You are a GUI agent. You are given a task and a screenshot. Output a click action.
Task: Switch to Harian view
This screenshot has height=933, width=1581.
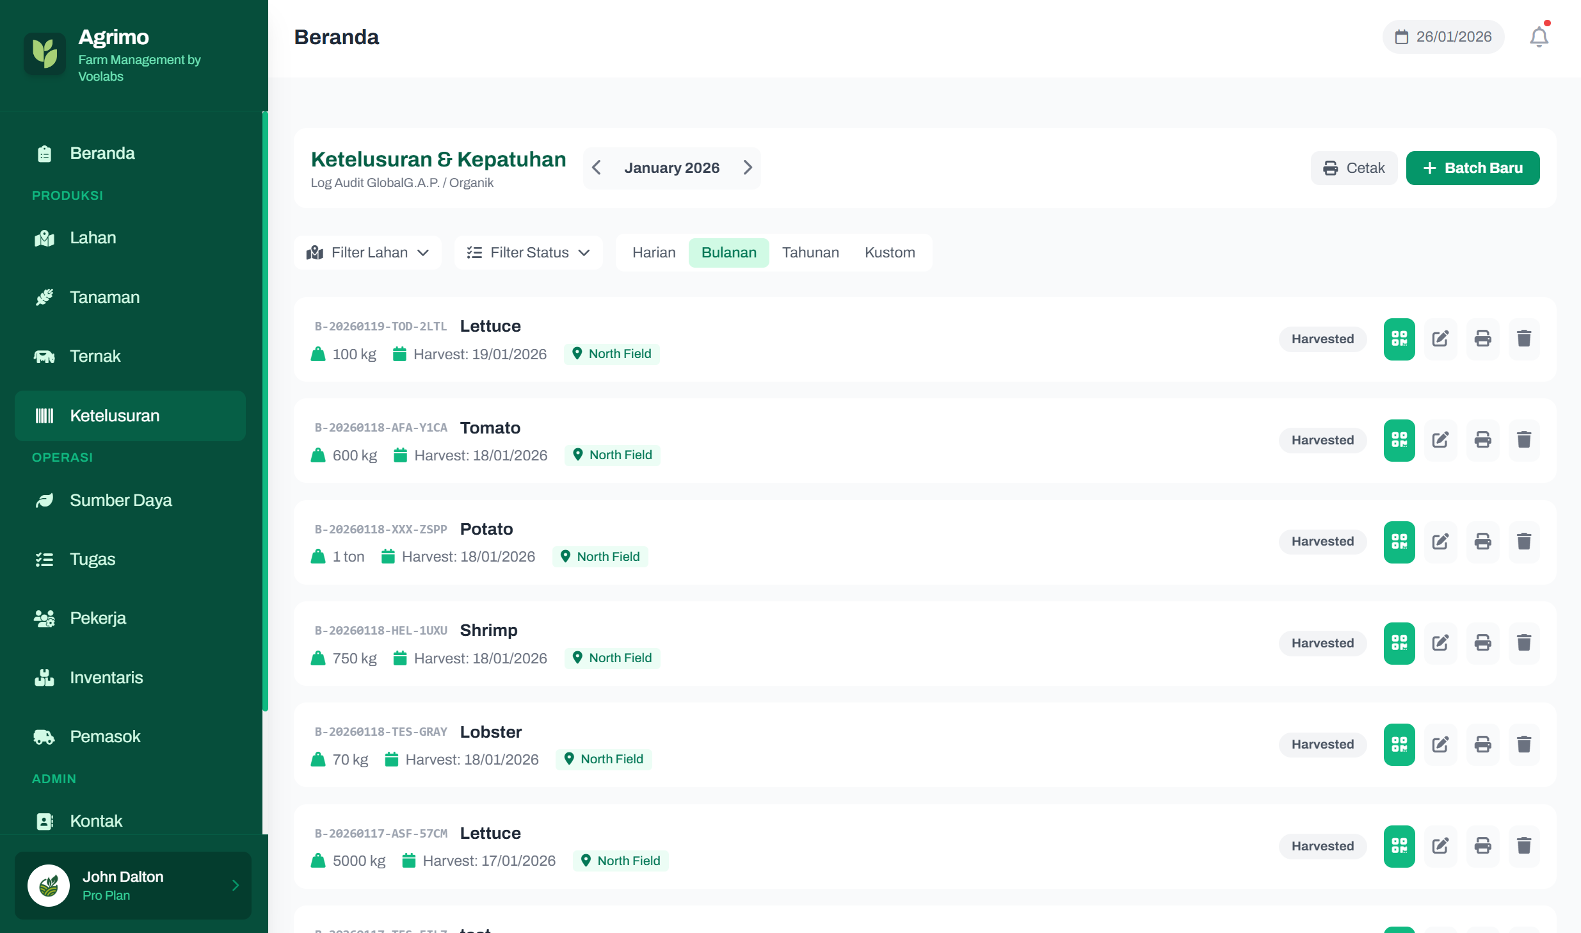[x=654, y=252]
